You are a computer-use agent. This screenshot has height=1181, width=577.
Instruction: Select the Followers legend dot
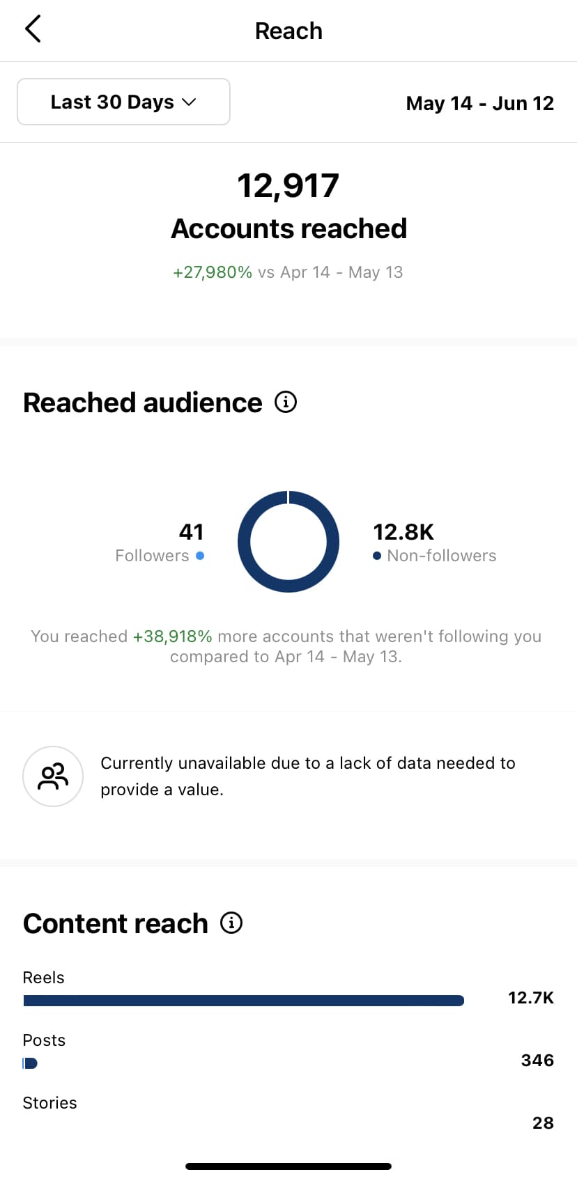click(200, 556)
